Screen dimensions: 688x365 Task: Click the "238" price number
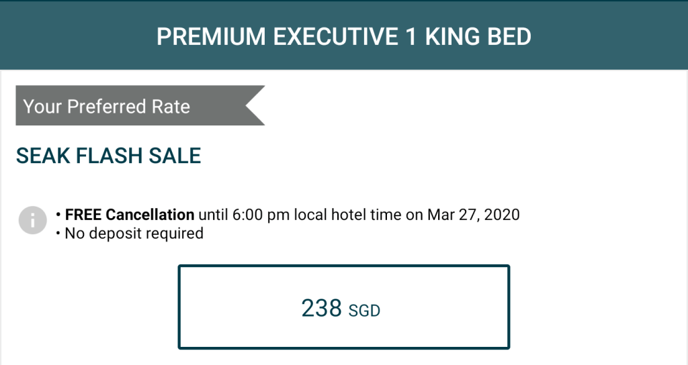point(321,308)
